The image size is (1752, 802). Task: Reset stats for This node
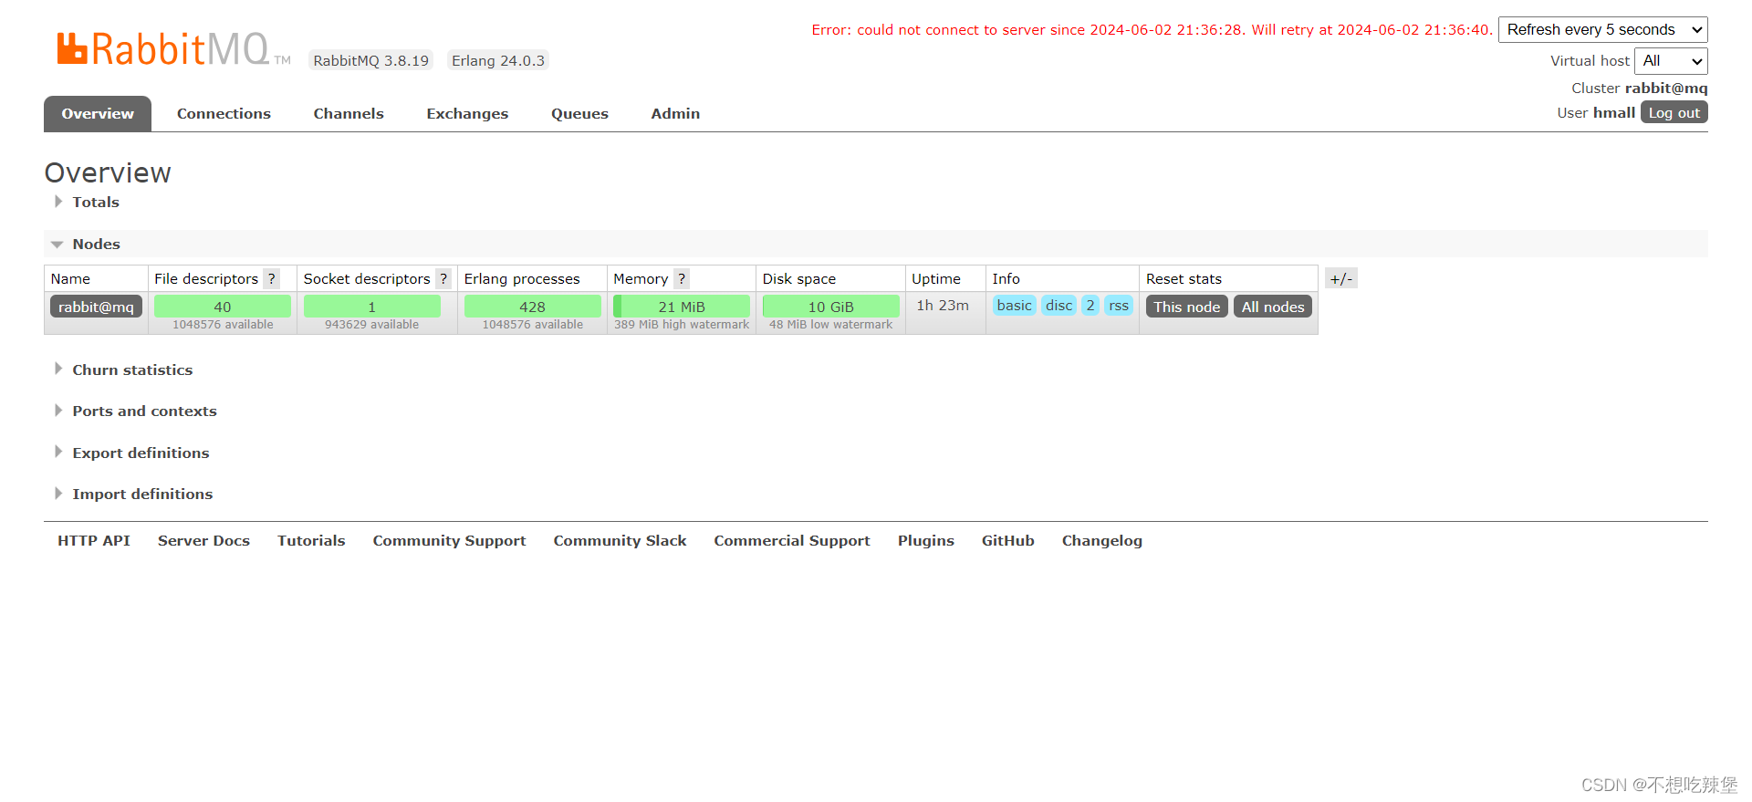(x=1186, y=307)
